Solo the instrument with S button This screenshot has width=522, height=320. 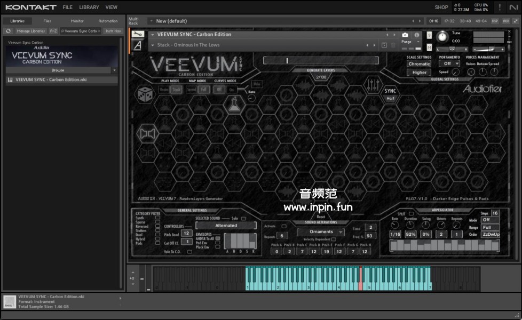(x=429, y=35)
